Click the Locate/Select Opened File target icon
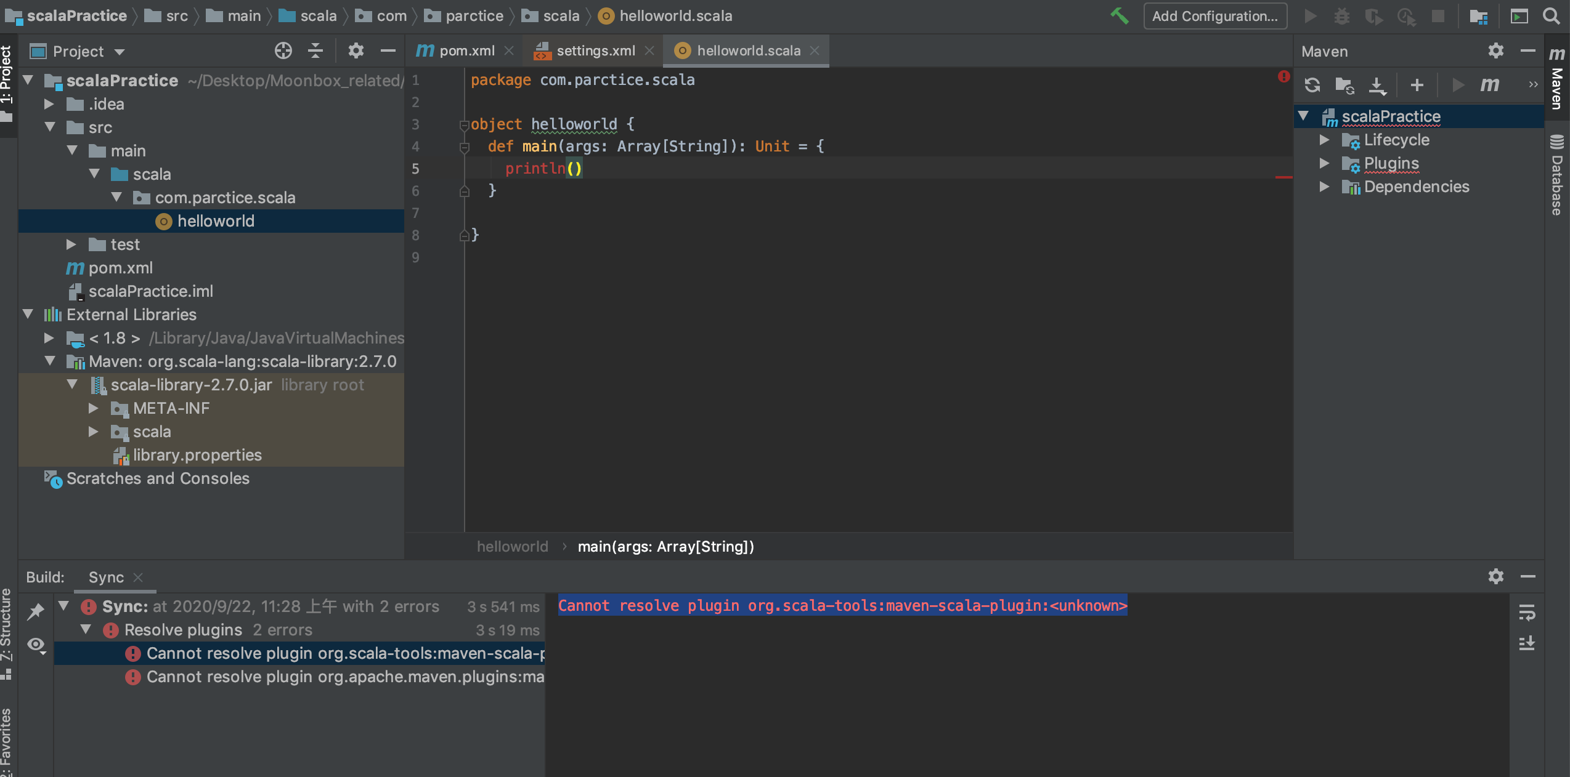Screen dimensions: 1570x777 point(283,51)
